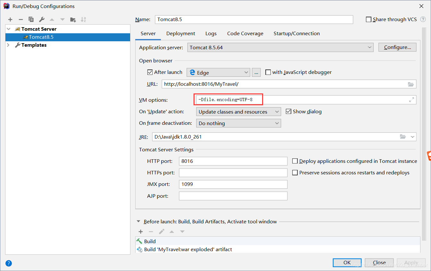Screen dimensions: 431x271
Task: Click Apply button
Action: pyautogui.click(x=411, y=263)
